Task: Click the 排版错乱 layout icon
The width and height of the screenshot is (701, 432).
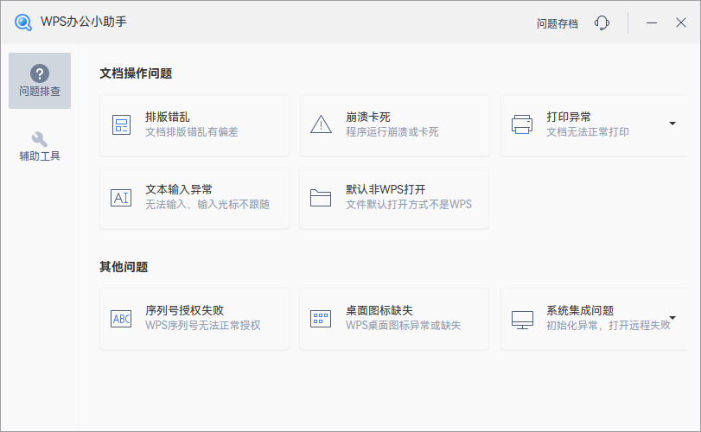Action: 121,125
